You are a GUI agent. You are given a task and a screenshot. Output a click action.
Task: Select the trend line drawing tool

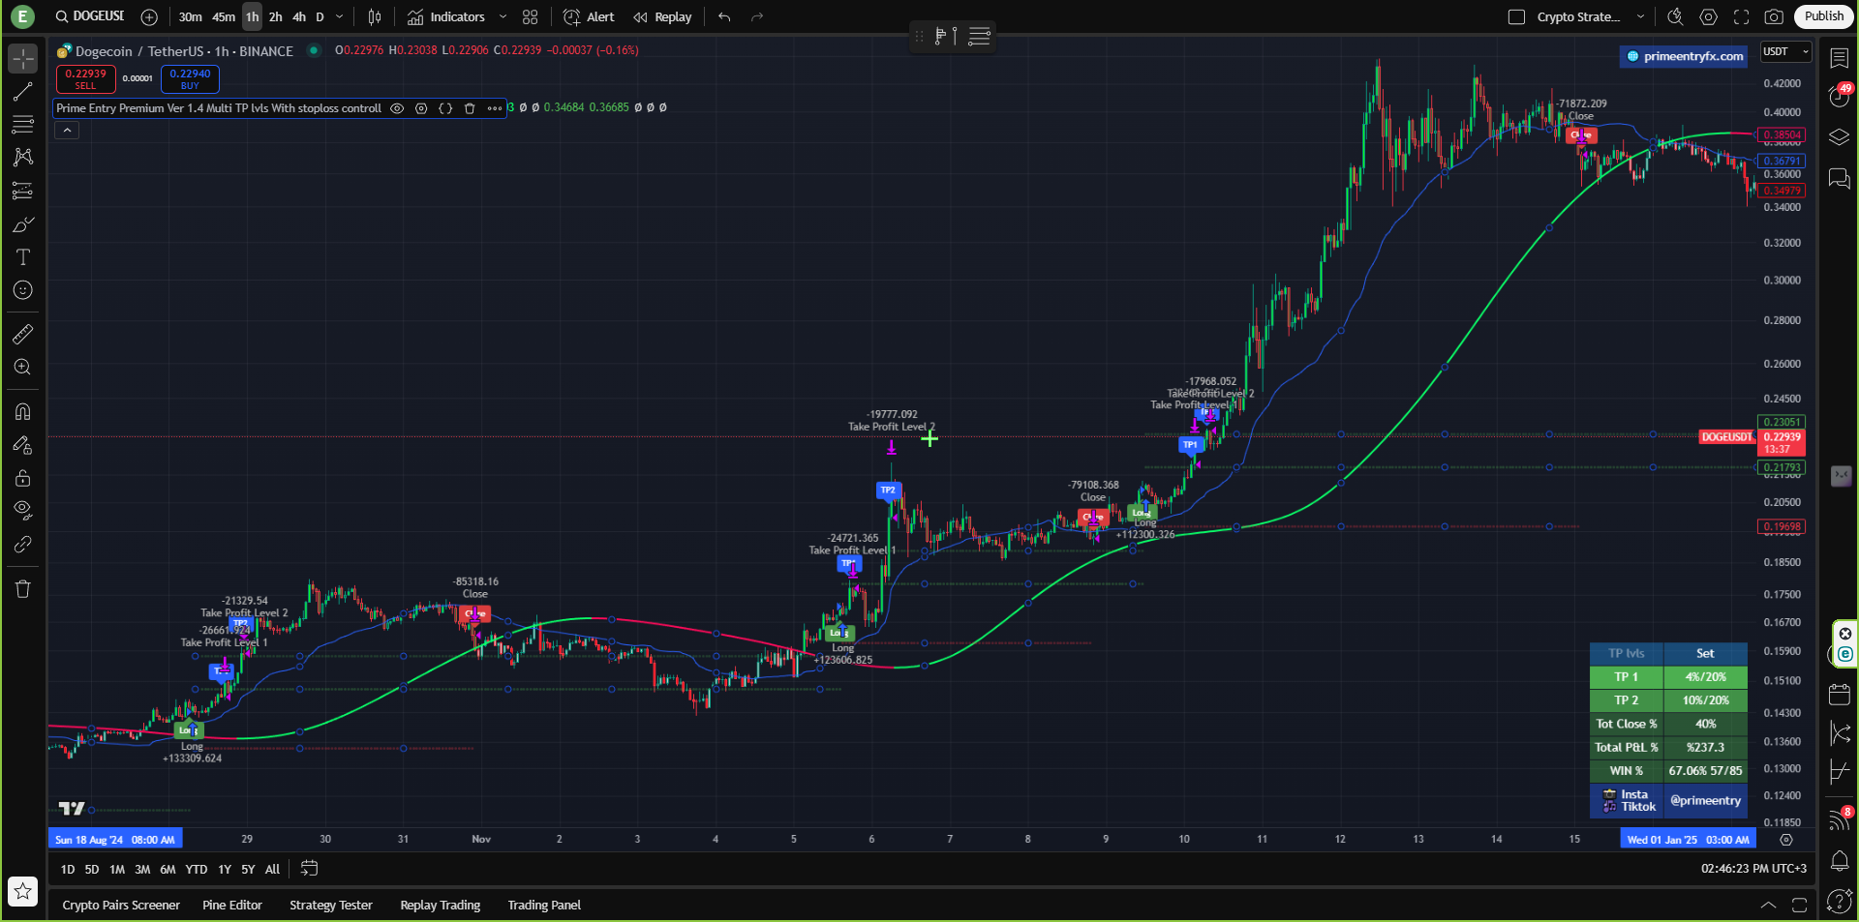23,92
